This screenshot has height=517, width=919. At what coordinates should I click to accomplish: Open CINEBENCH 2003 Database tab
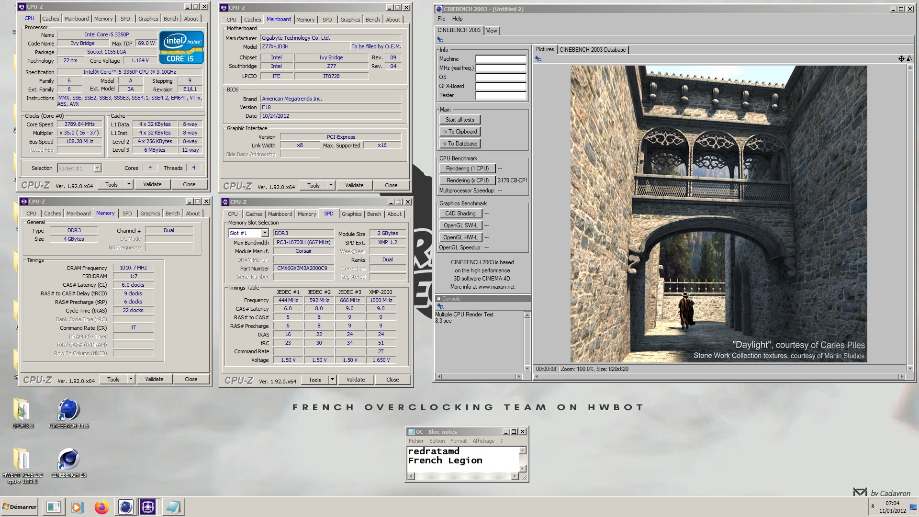[x=593, y=50]
